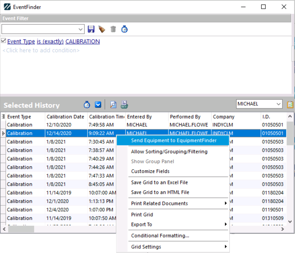Click the CALIBRATION filter value link
295x253 pixels.
(x=83, y=41)
